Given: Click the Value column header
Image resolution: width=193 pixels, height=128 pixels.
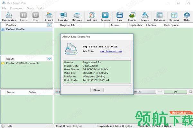Looking at the screenshot, I should [x=33, y=92].
